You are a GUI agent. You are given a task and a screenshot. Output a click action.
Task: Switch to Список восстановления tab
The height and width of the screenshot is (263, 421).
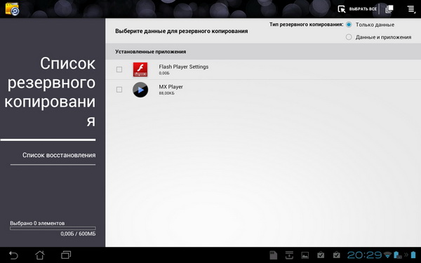[59, 155]
